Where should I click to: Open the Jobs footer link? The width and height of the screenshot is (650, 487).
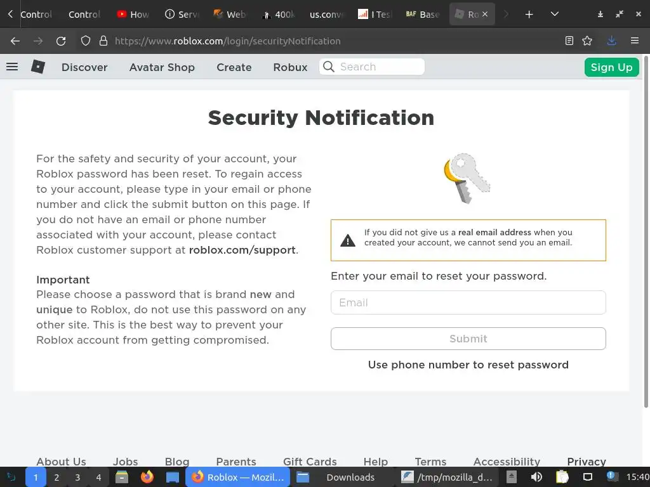pos(125,462)
